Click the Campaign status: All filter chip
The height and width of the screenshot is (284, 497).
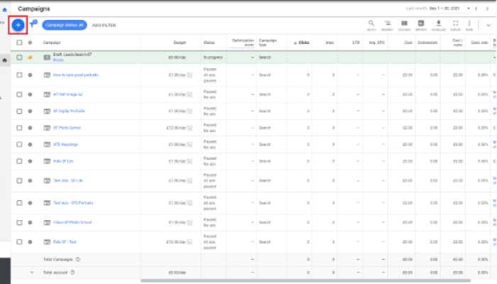coord(65,25)
